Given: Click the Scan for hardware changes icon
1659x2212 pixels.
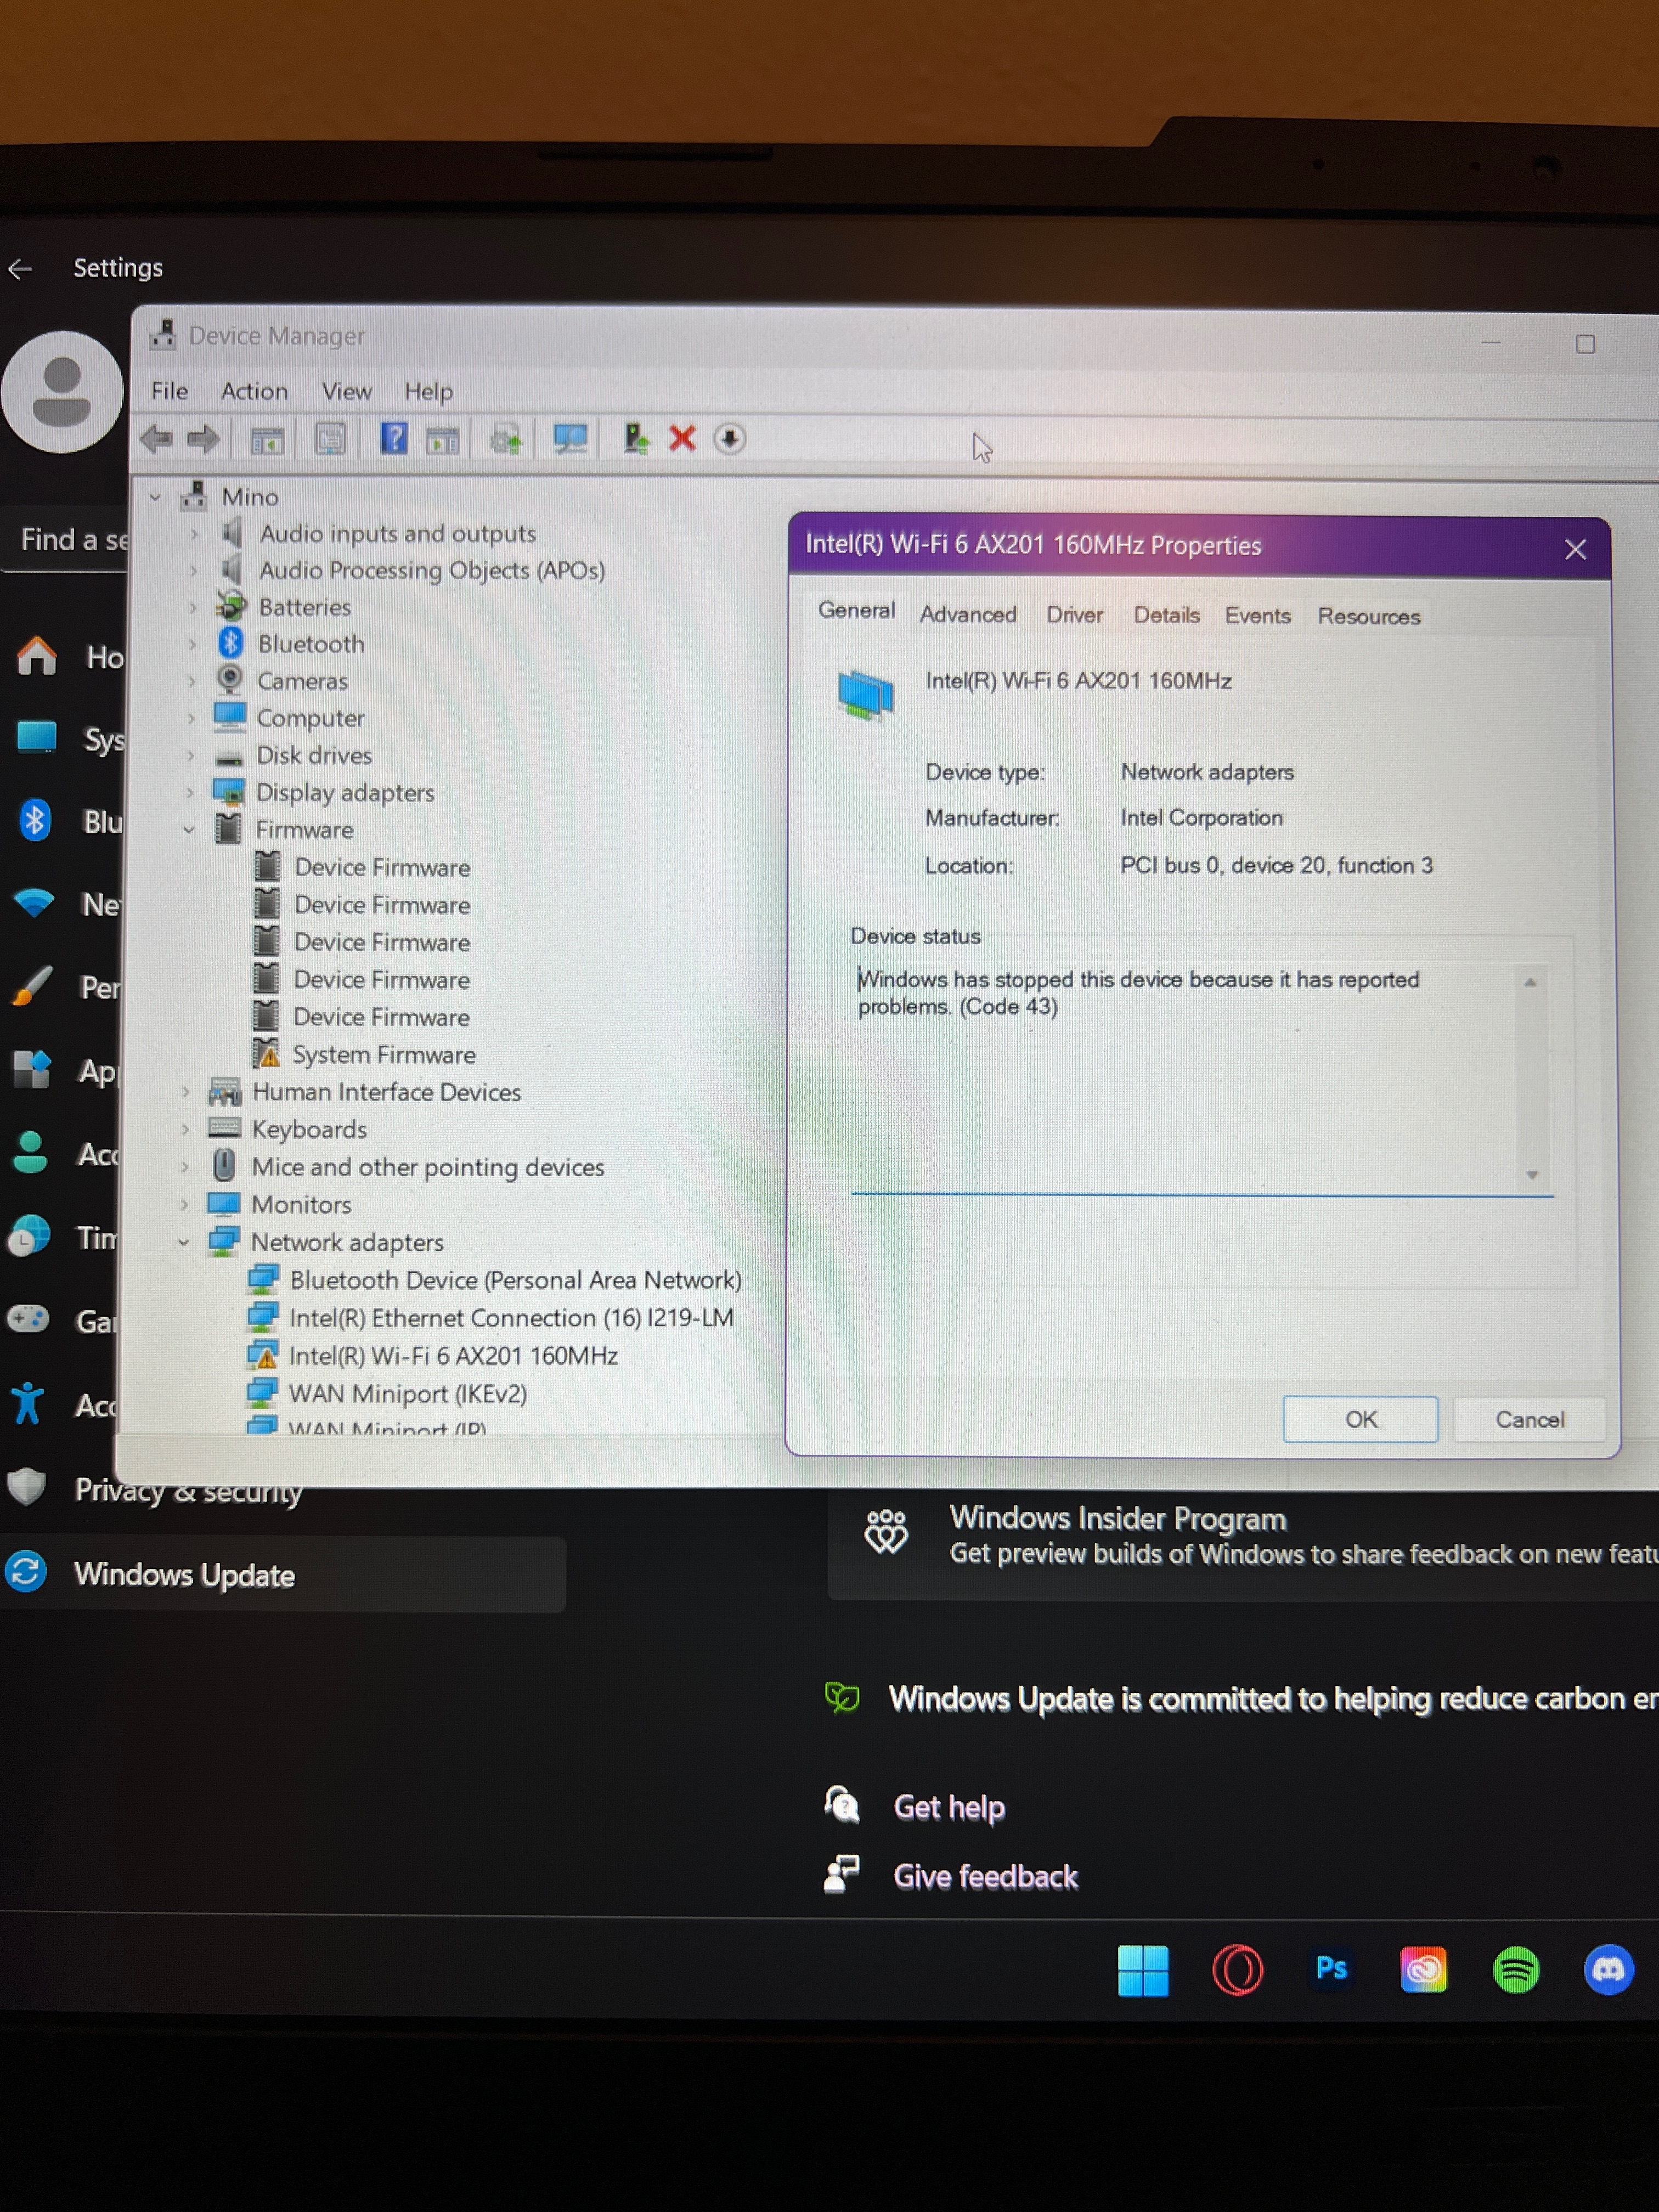Looking at the screenshot, I should pos(570,438).
